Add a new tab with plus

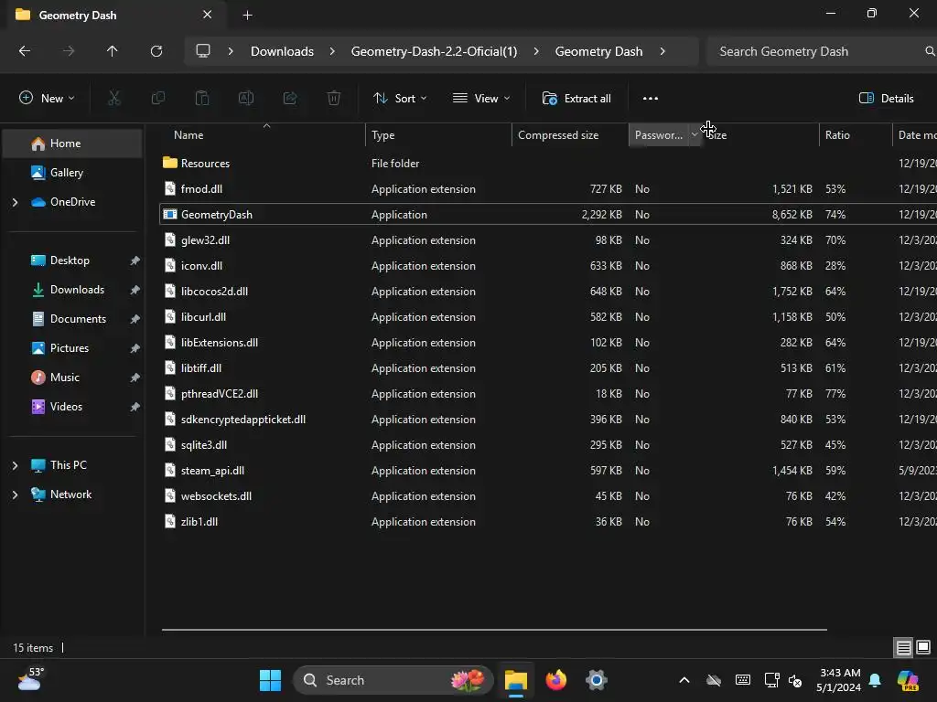(x=247, y=16)
